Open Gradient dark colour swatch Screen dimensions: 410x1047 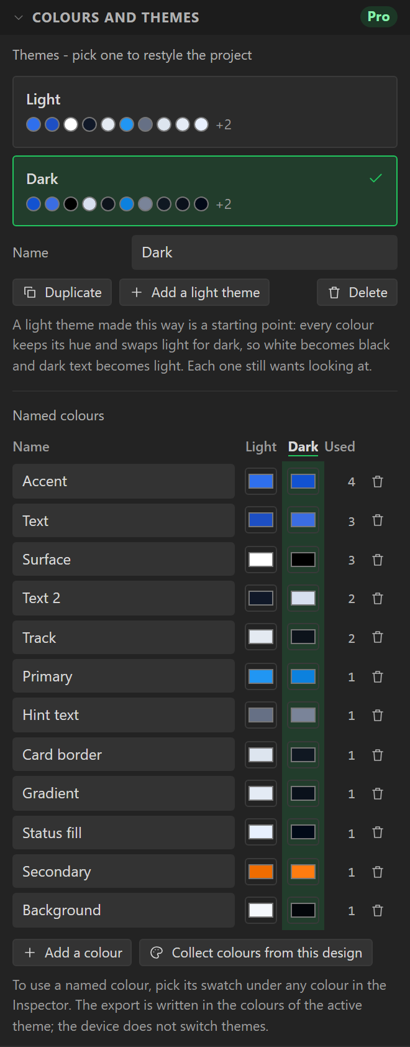(303, 793)
